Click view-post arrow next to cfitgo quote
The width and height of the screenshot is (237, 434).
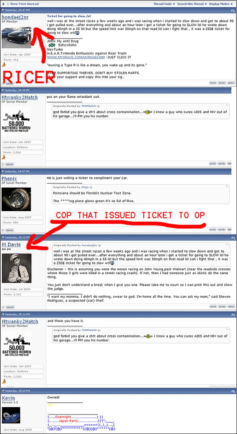pos(91,187)
